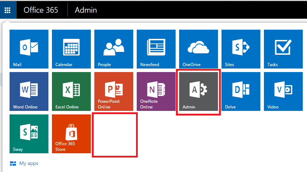Click the Admin header label
The image size is (307, 172).
click(86, 10)
